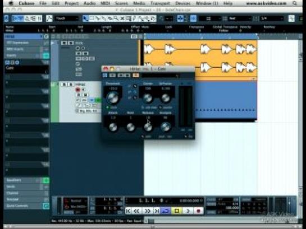Click the red Record transport button
Screen dimensions: 306x229
[198, 211]
